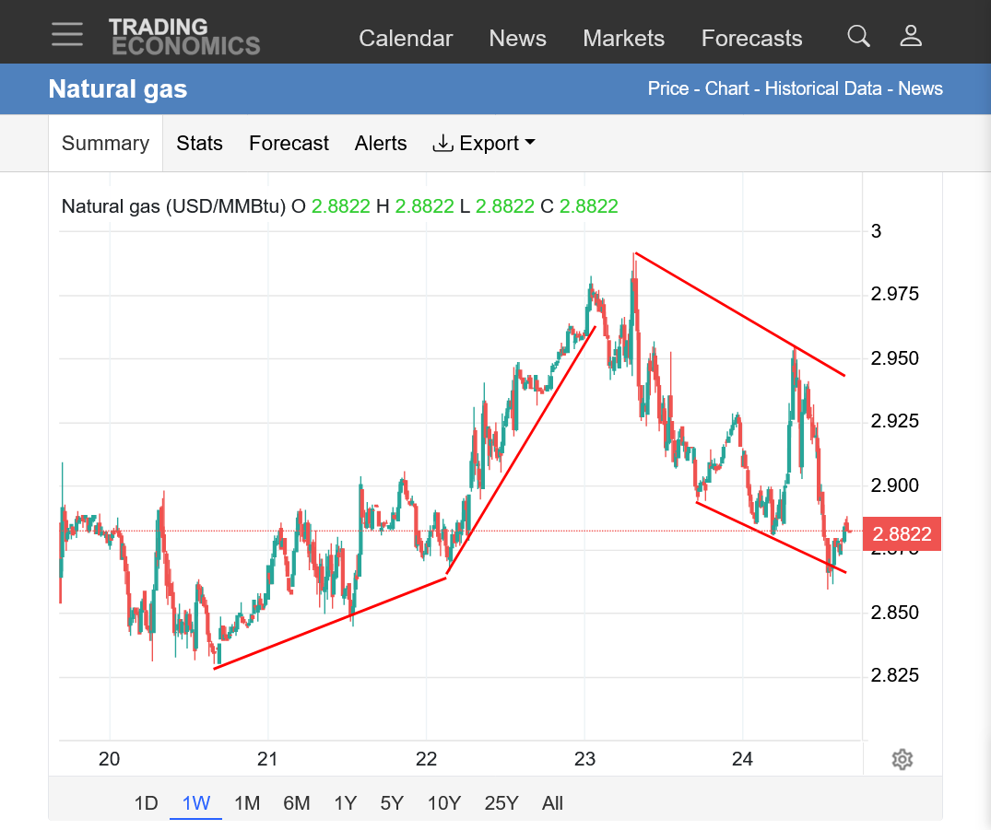Screen dimensions: 991x830
Task: Open the user account icon
Action: pyautogui.click(x=911, y=37)
